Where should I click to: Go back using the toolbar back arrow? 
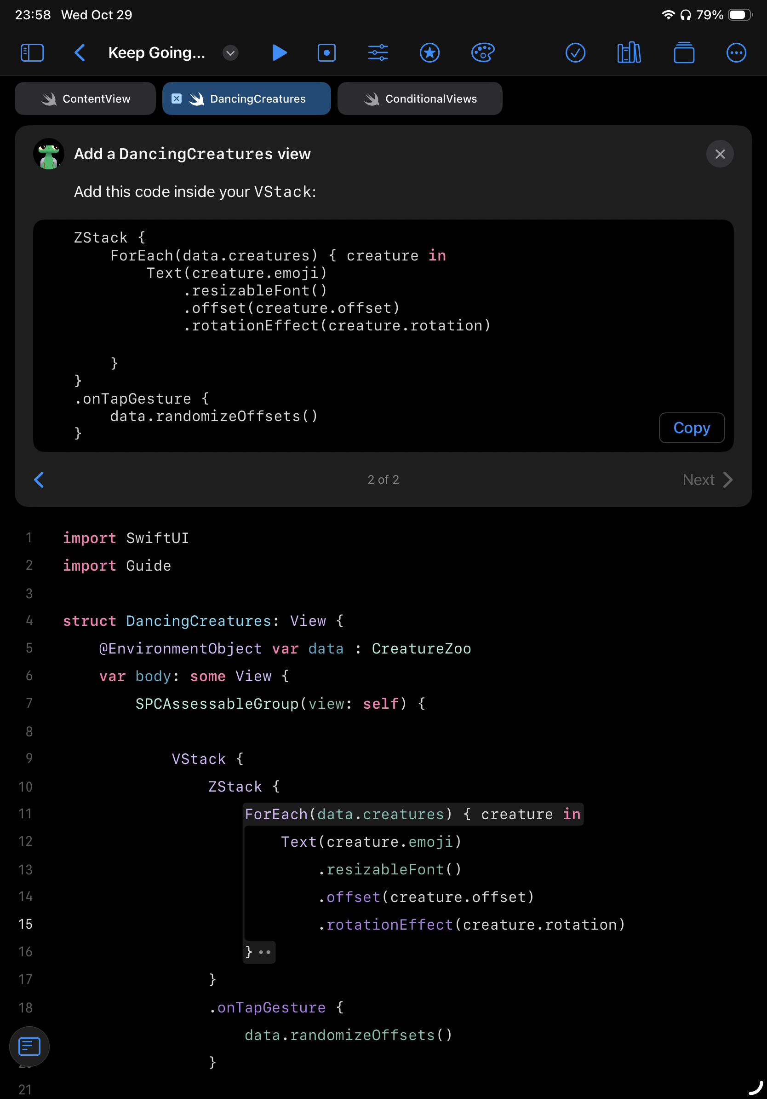(x=80, y=52)
